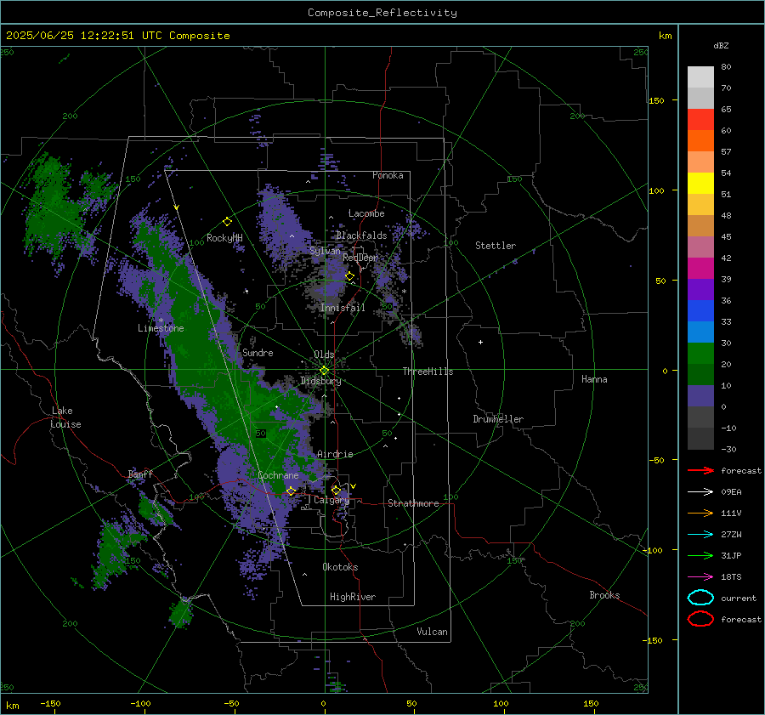The height and width of the screenshot is (715, 765).
Task: Click the dBZ legend heading
Action: coord(721,46)
